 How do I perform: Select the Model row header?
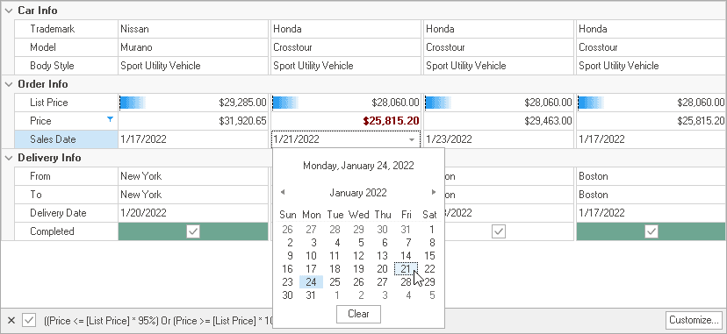pos(67,47)
